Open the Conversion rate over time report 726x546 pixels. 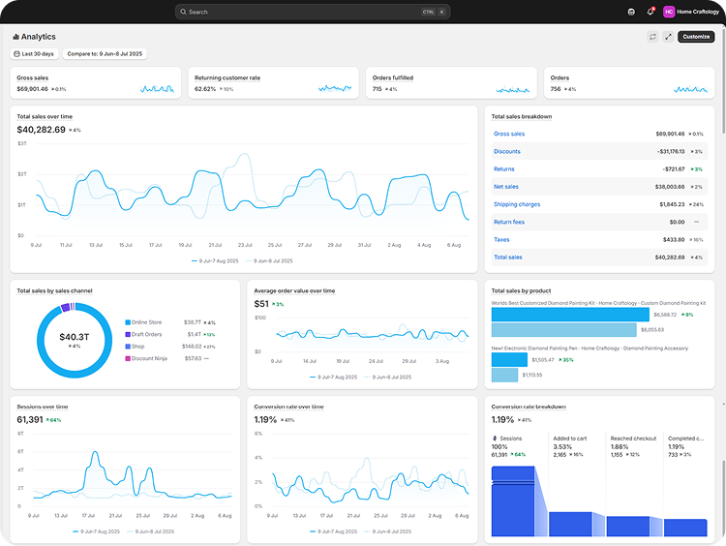pyautogui.click(x=288, y=407)
